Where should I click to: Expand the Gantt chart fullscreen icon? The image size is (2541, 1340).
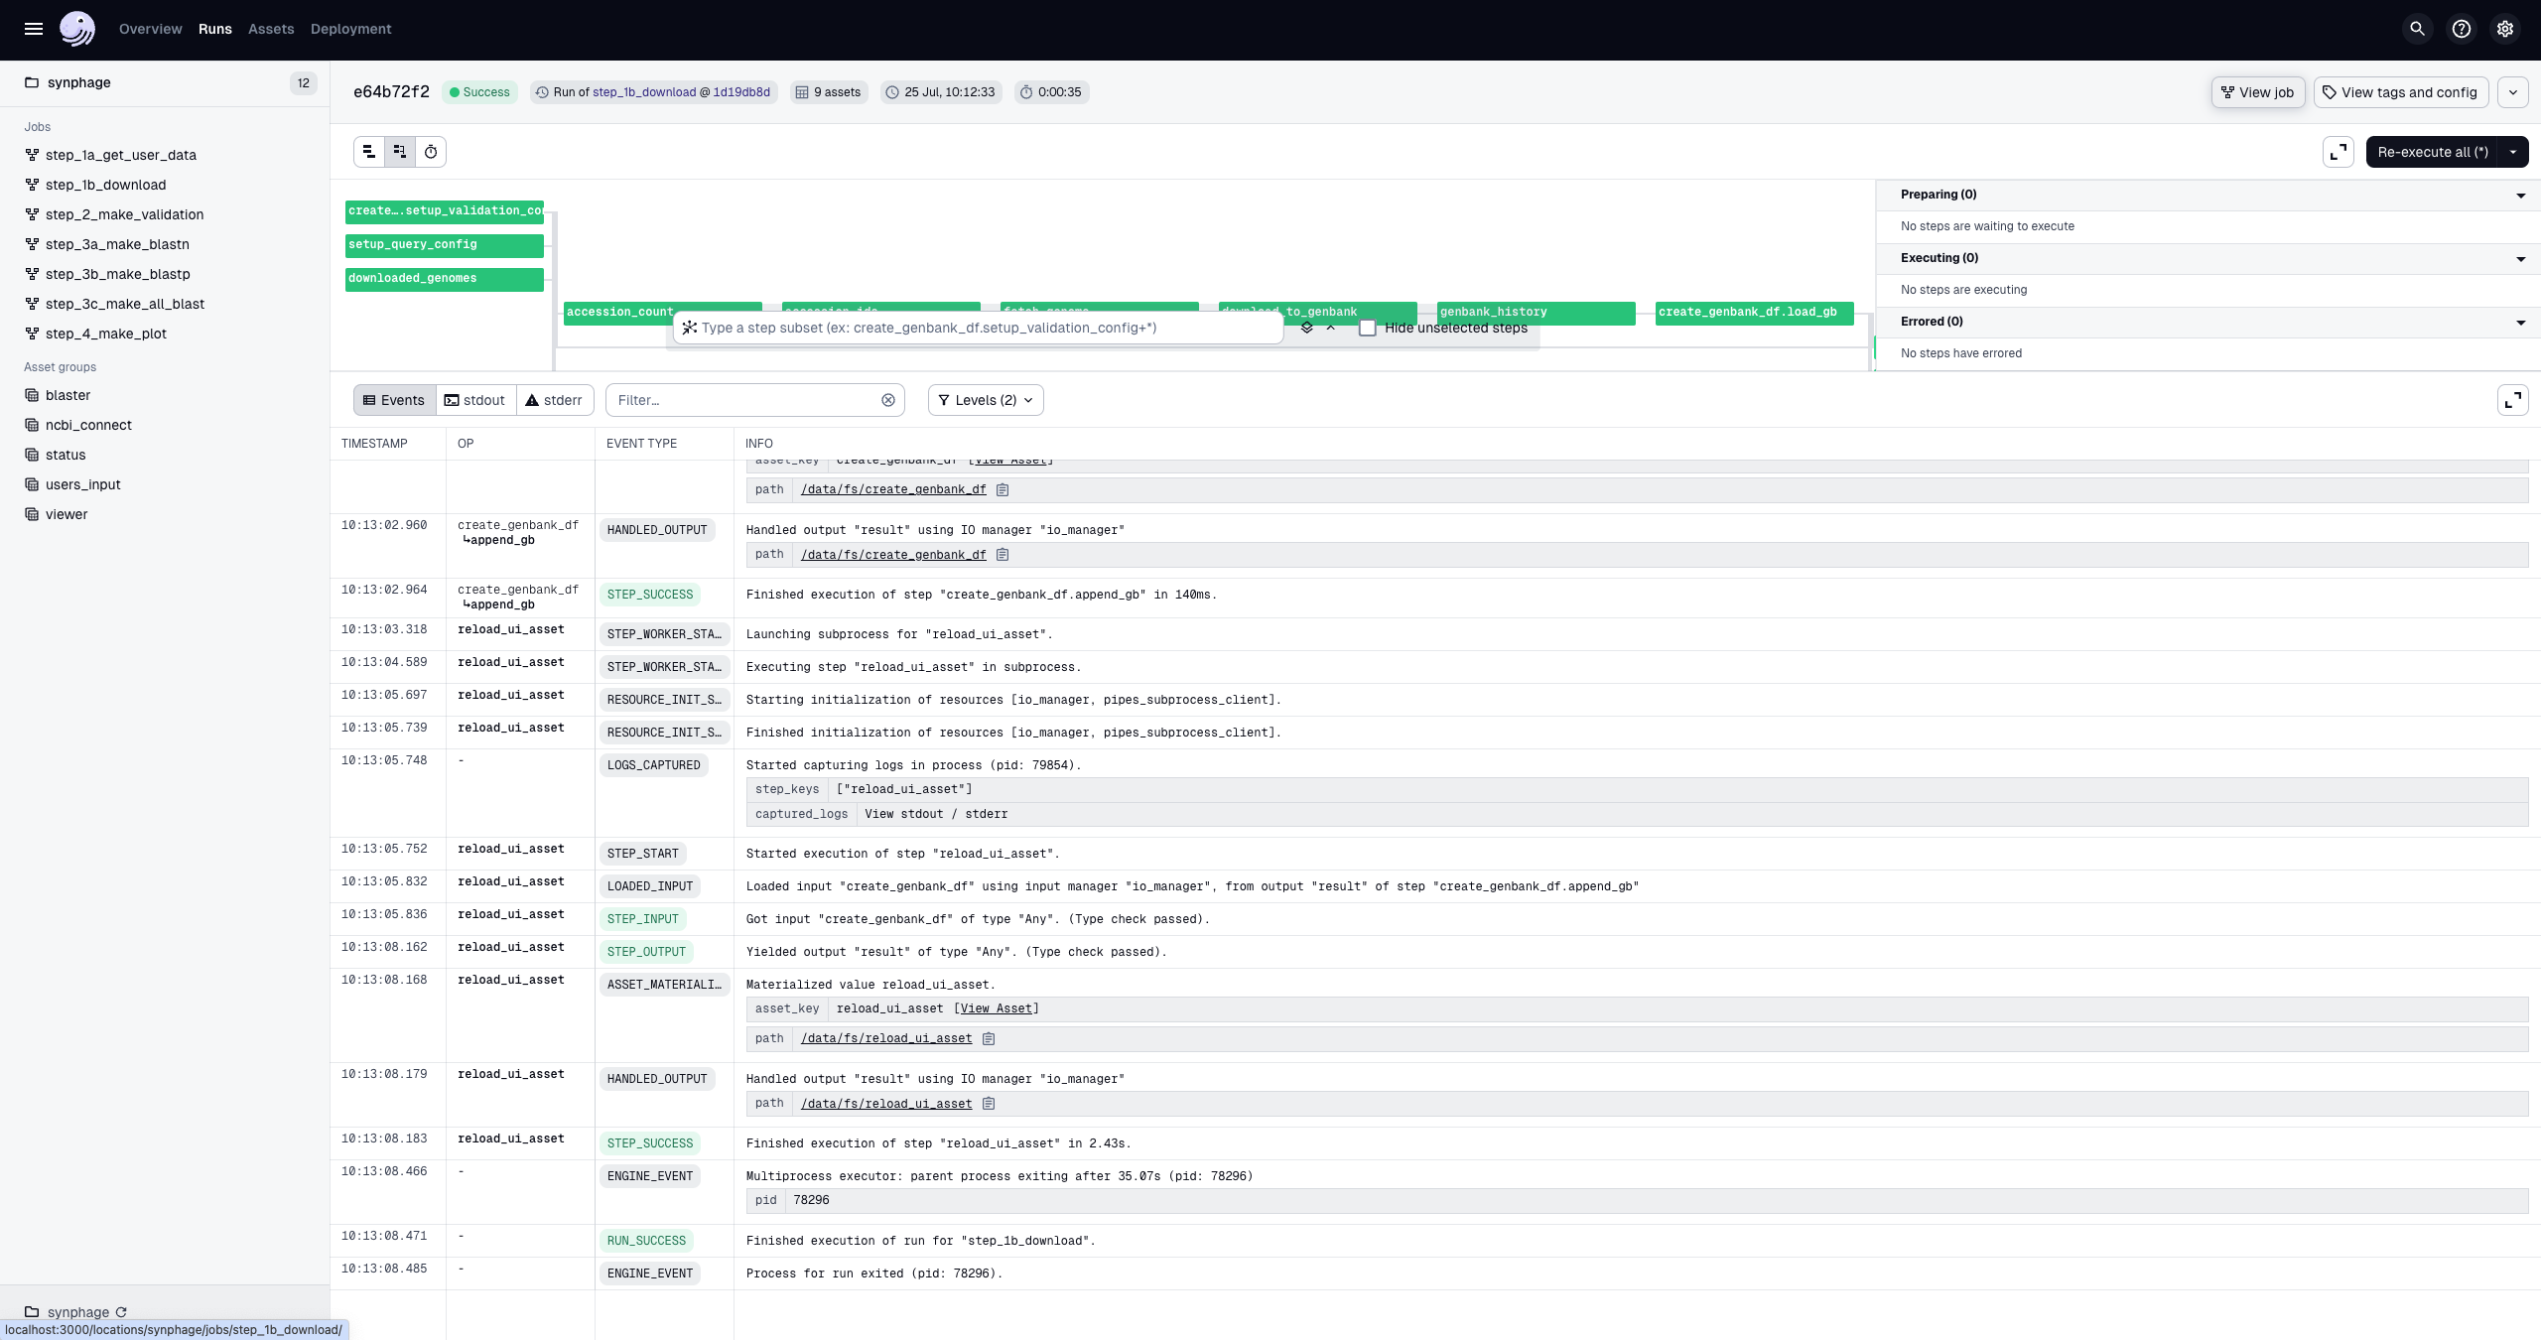click(x=2339, y=152)
